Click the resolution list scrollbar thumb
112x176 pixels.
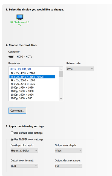tap(61, 74)
